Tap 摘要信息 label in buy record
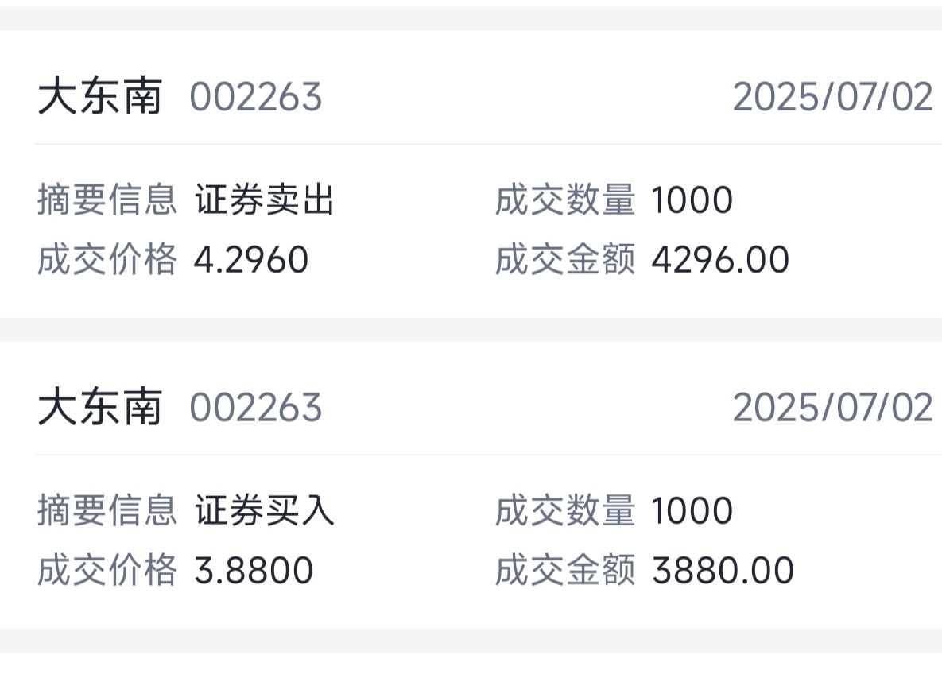Image resolution: width=942 pixels, height=682 pixels. tap(107, 510)
